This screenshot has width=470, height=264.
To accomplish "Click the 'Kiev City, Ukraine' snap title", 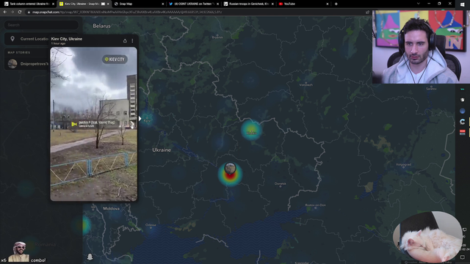I will coord(67,39).
